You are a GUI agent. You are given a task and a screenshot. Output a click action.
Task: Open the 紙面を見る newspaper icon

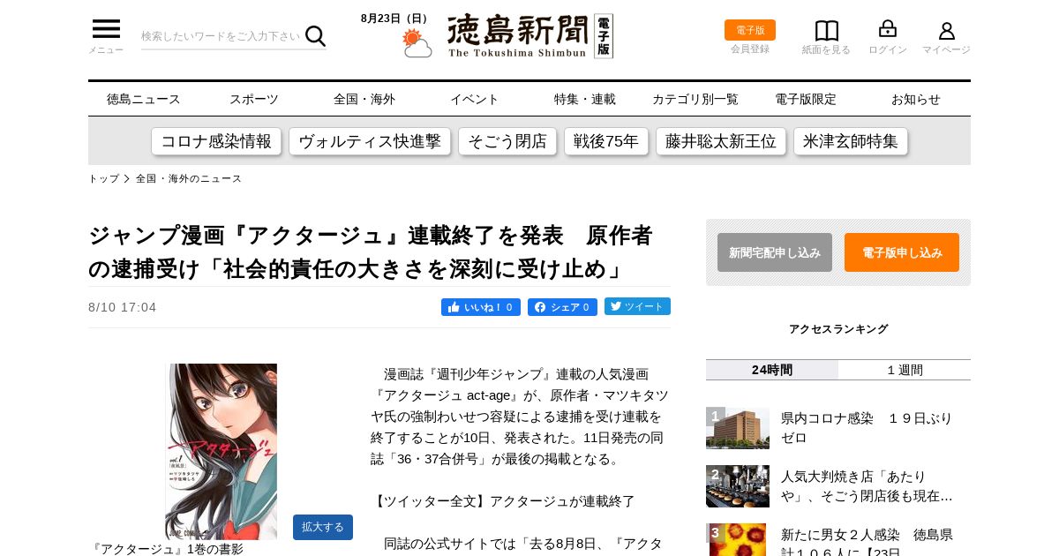coord(826,31)
